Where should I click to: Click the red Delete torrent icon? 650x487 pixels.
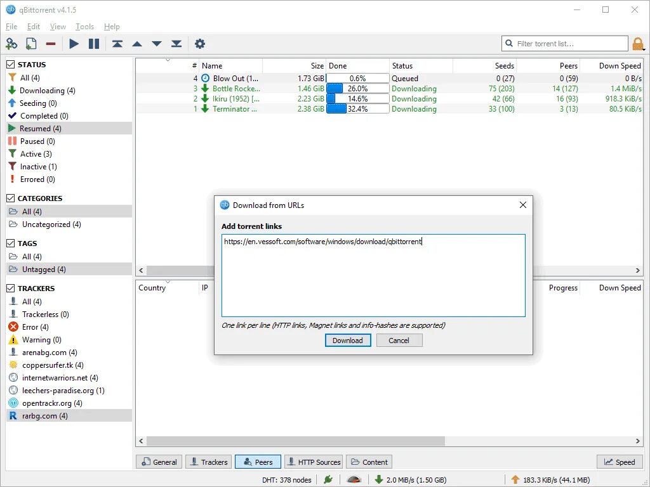(x=51, y=44)
